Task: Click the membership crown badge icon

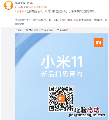Action: coord(31,3)
